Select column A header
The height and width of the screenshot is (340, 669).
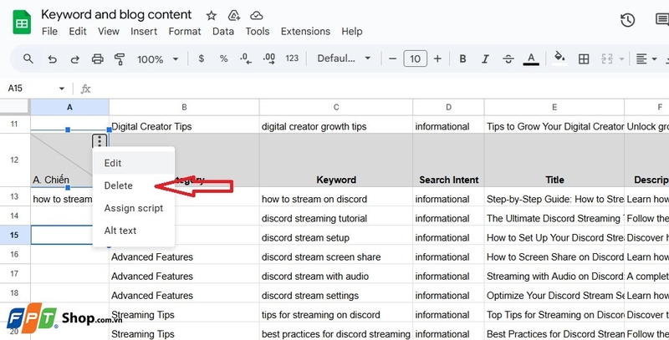pyautogui.click(x=69, y=108)
